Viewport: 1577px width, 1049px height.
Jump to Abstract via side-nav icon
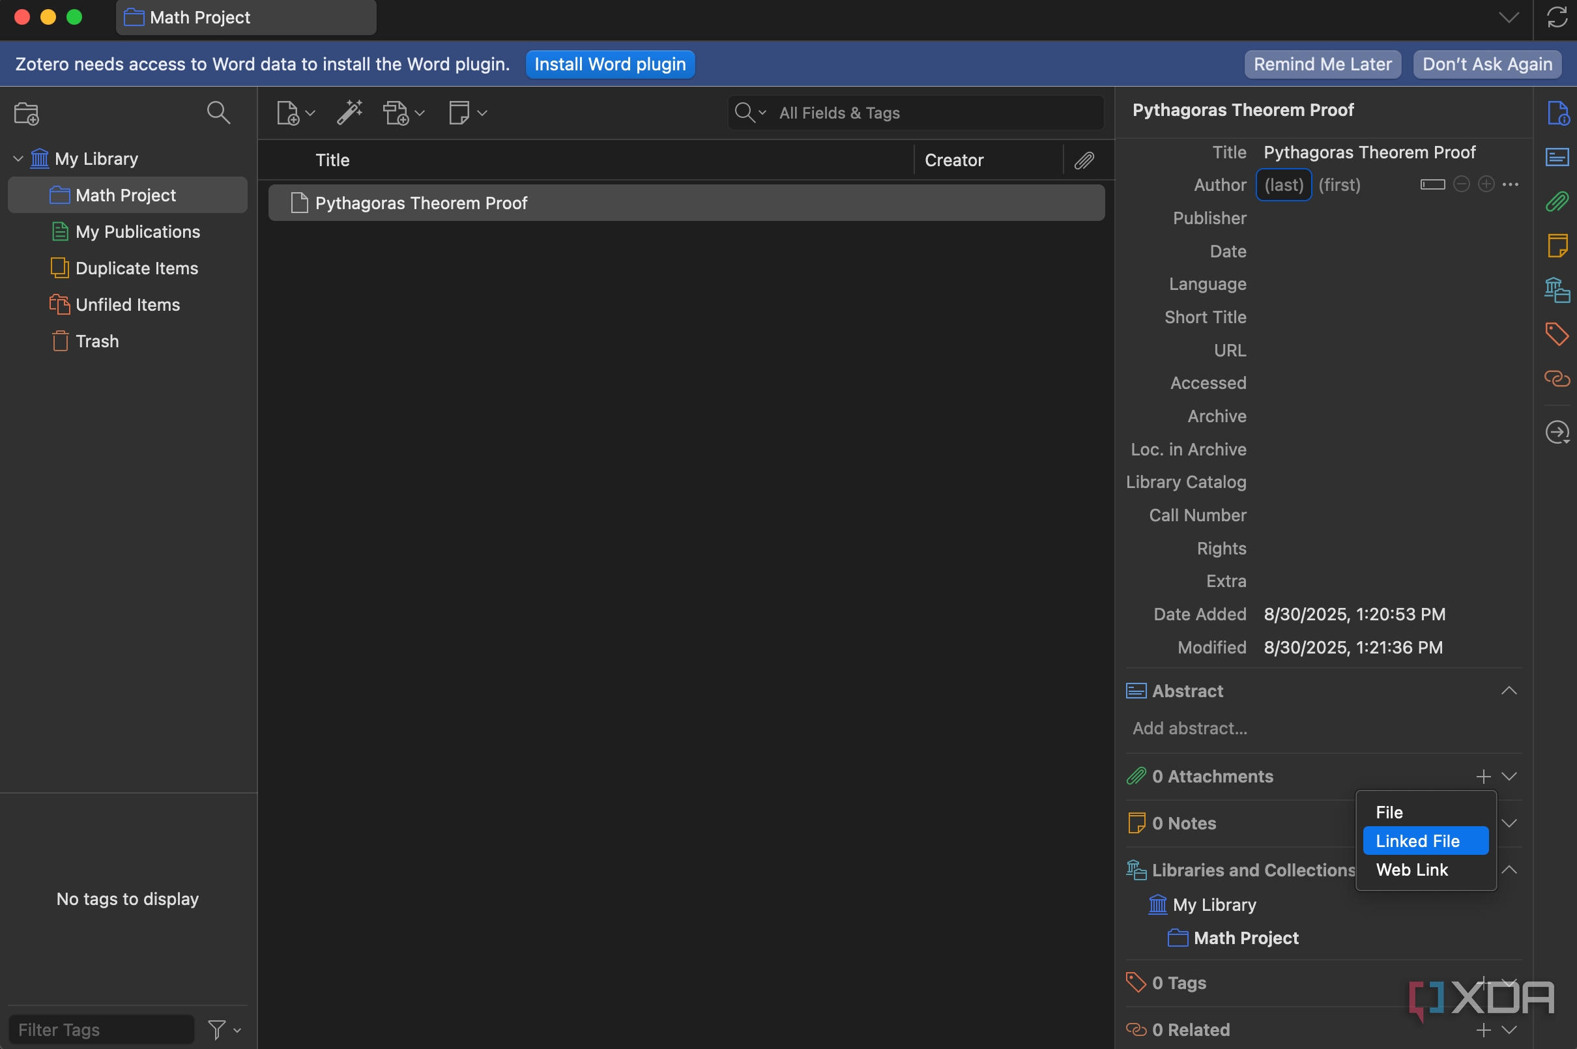(x=1557, y=158)
